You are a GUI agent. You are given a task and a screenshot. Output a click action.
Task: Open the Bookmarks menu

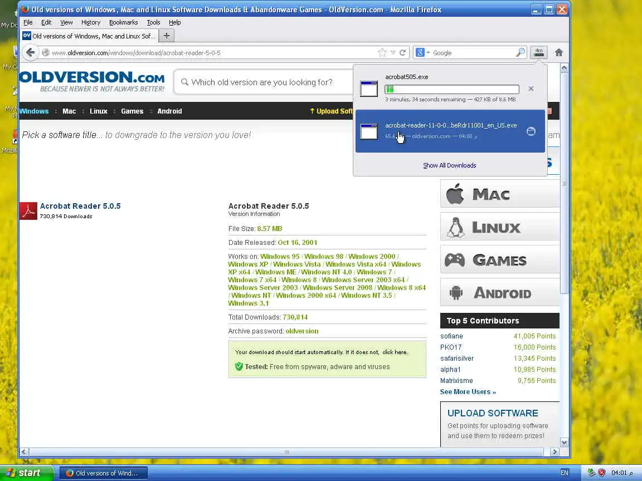tap(123, 22)
